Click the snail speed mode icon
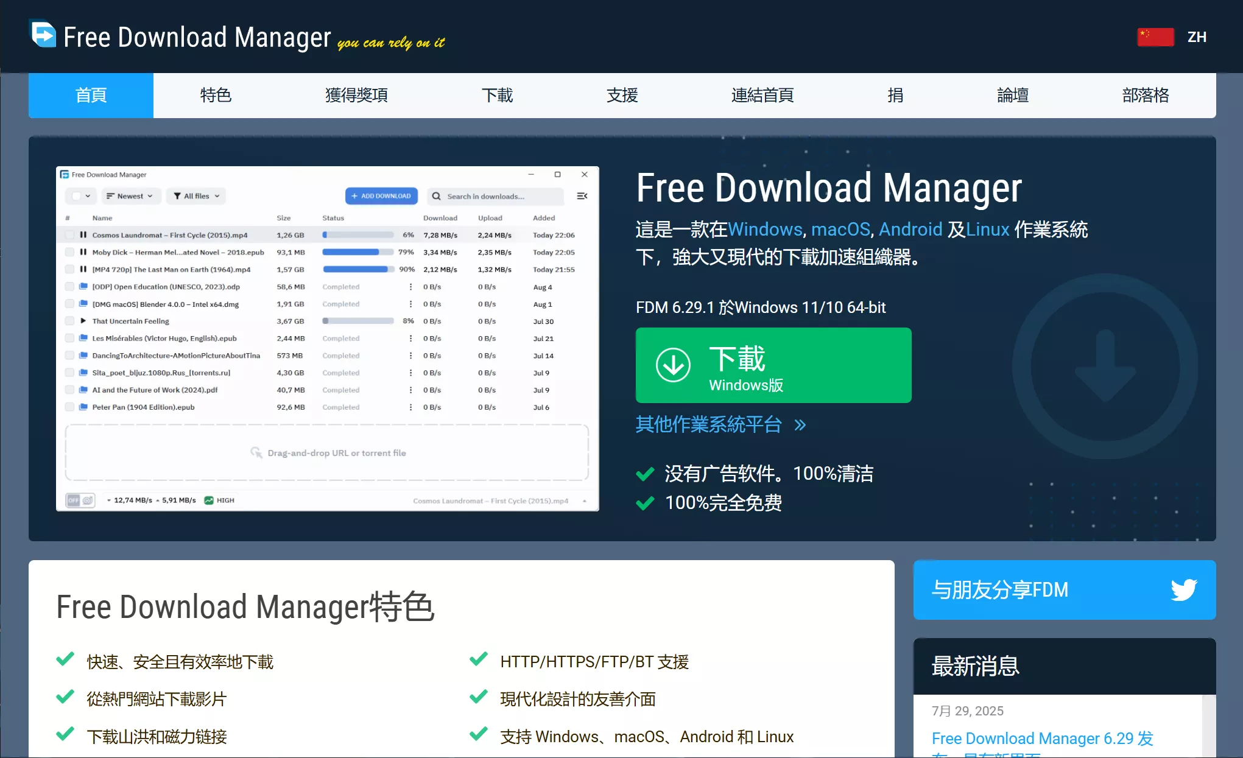Screen dimensions: 1243x758 coord(88,500)
